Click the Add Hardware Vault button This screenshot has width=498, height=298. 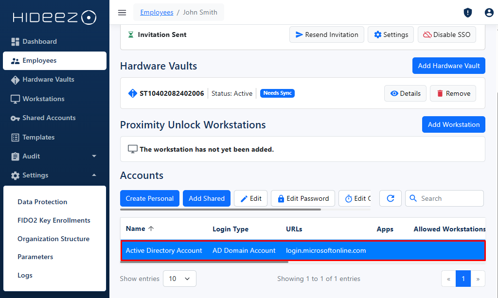click(x=448, y=66)
